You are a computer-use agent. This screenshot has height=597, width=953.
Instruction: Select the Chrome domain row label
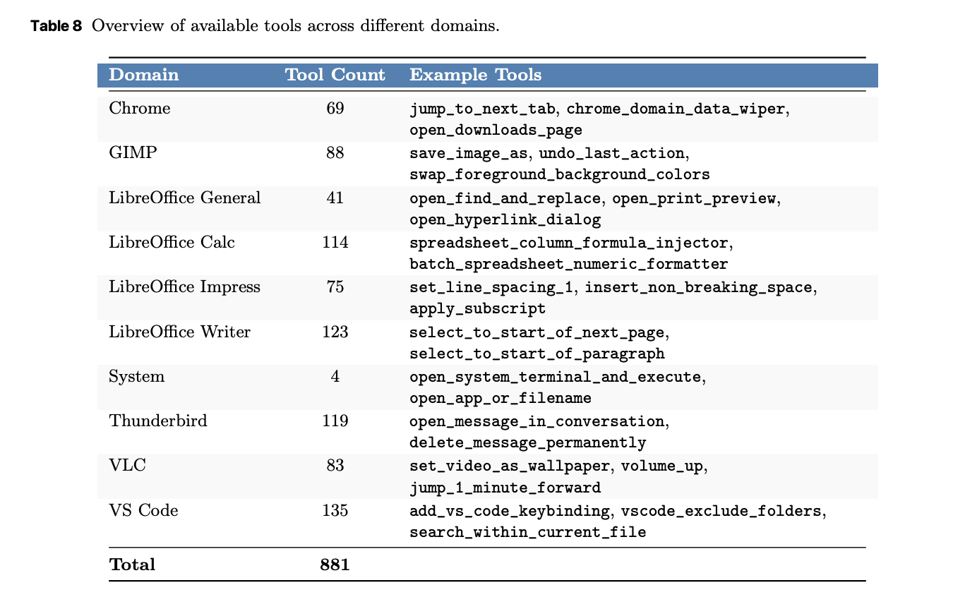pyautogui.click(x=140, y=109)
